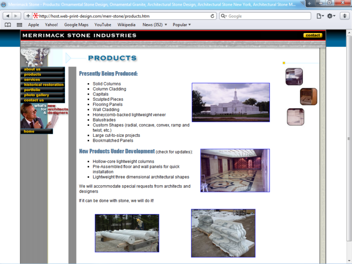This screenshot has width=352, height=264.
Task: Click the bug report icon button
Action: coord(345,16)
